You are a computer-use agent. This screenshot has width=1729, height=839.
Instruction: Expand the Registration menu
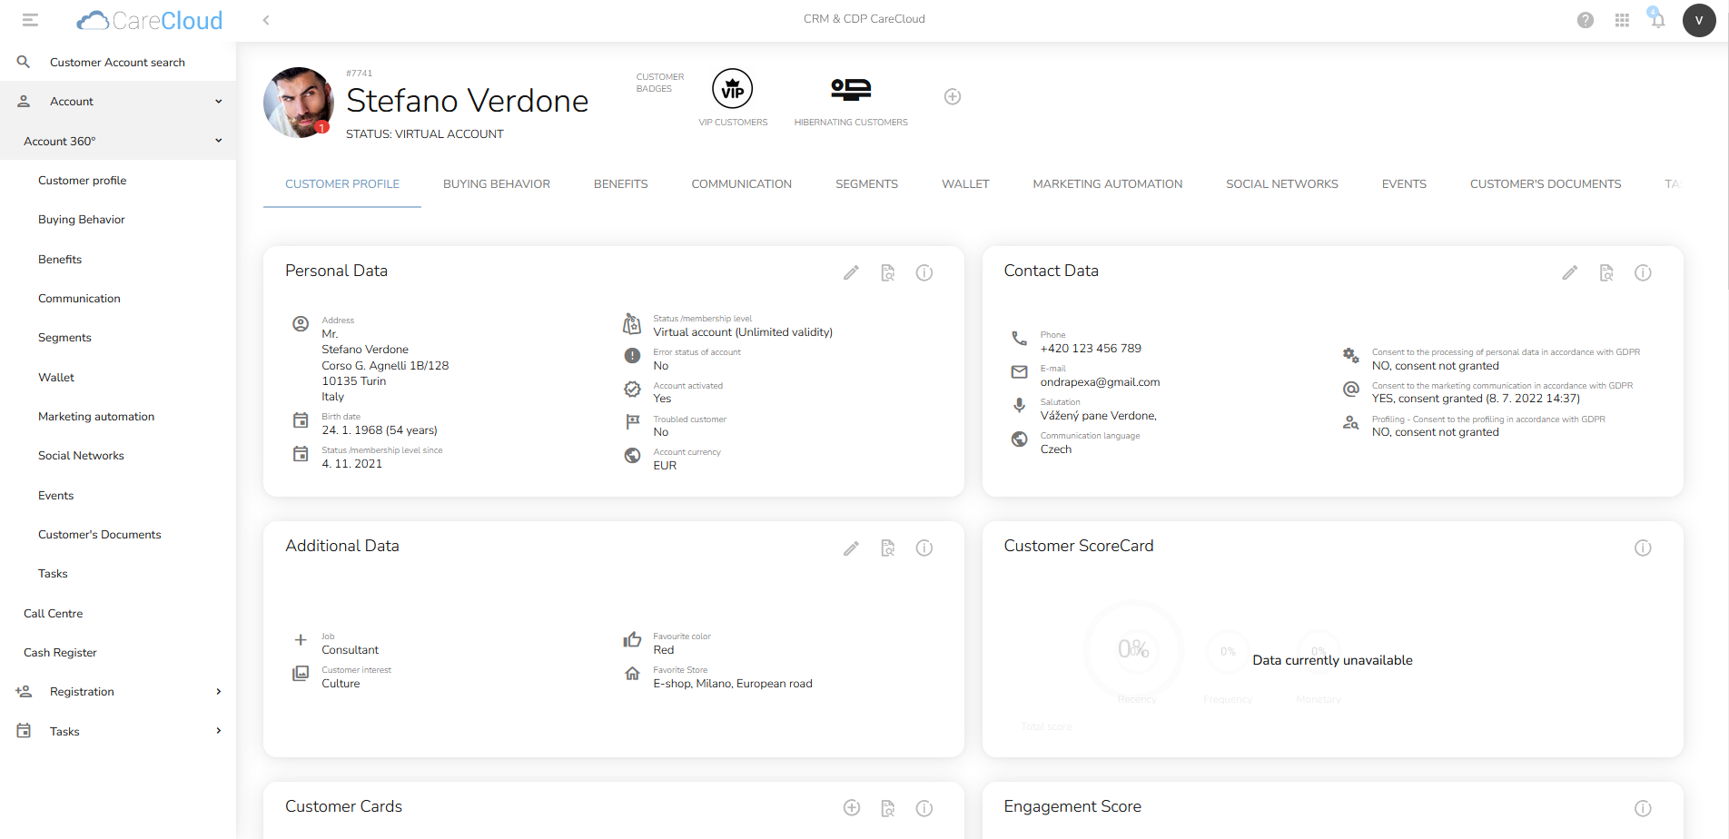[x=218, y=692]
